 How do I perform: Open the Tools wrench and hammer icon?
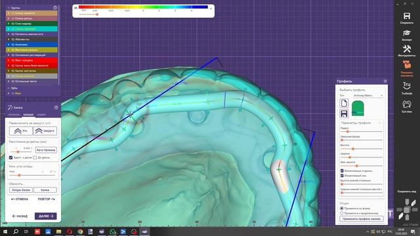tap(407, 49)
